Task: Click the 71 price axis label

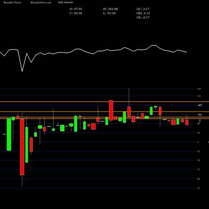Action: tap(199, 170)
